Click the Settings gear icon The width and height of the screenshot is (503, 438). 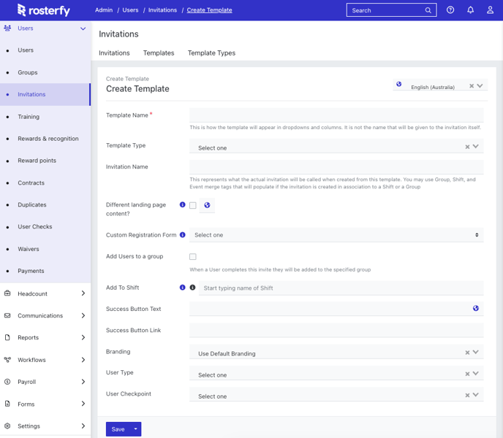coord(7,426)
